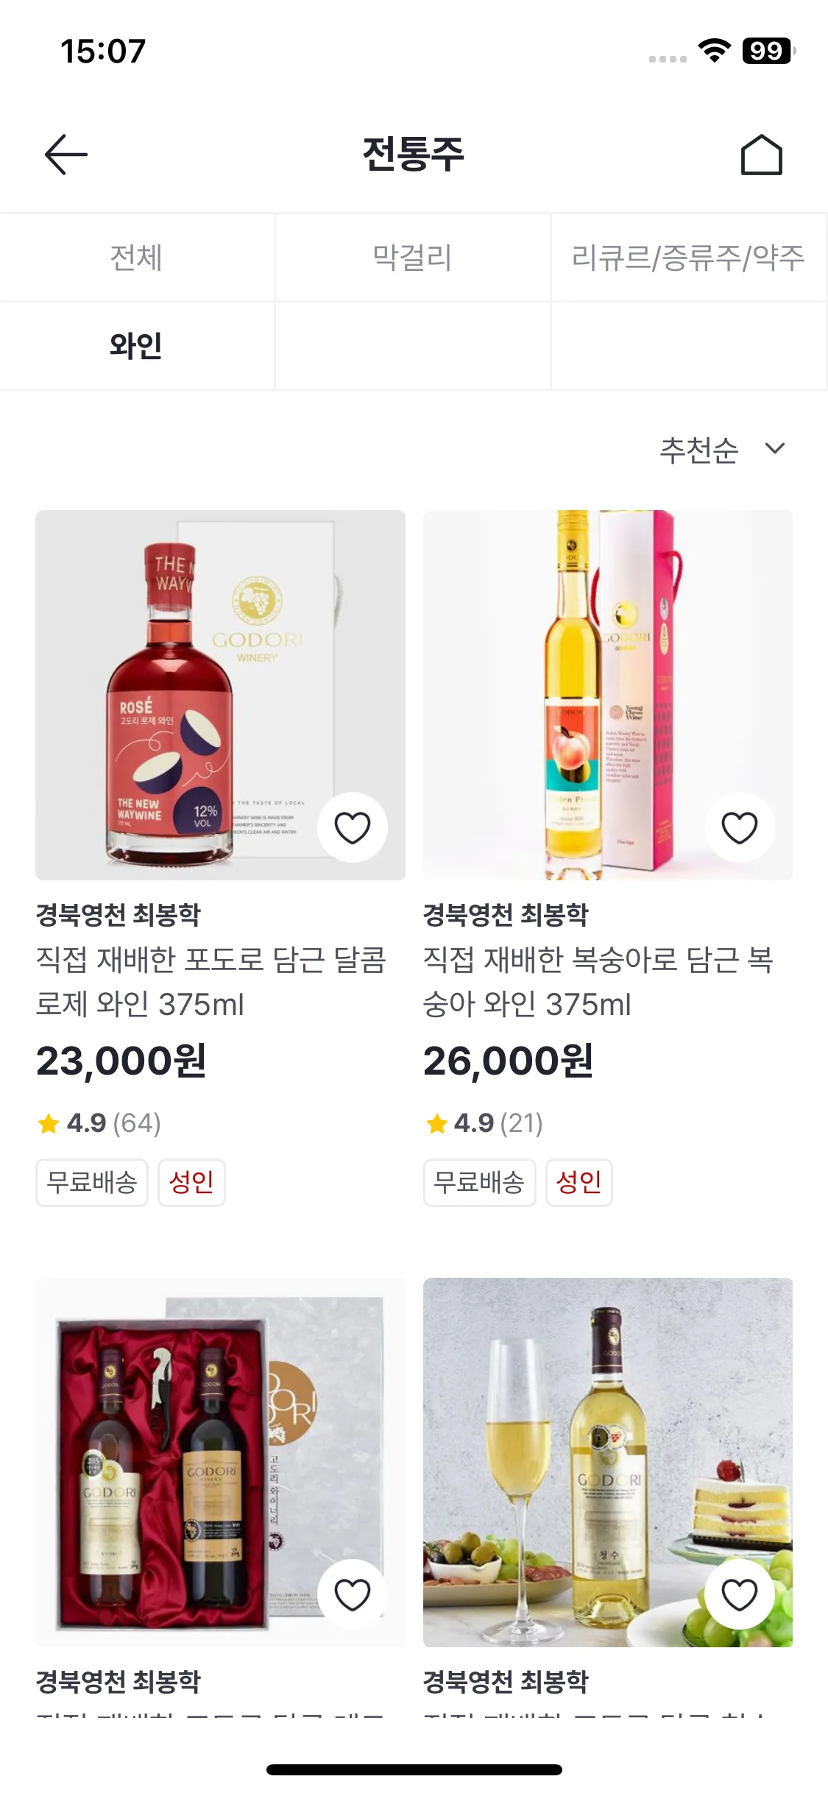Screen dimensions: 828x1793
Task: Go to home via house icon
Action: 761,155
